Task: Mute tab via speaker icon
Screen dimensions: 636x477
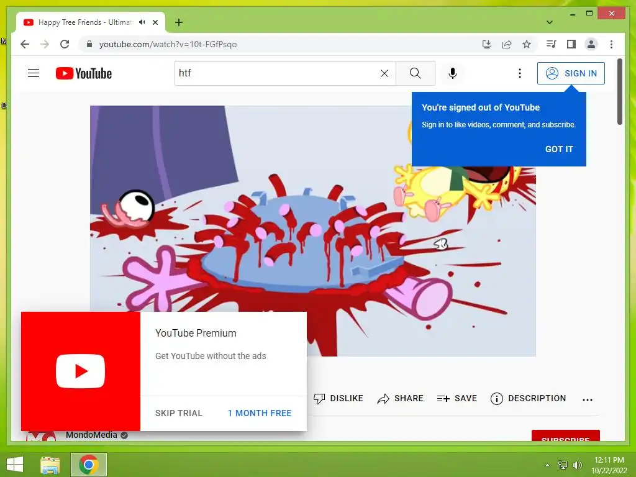Action: (142, 22)
